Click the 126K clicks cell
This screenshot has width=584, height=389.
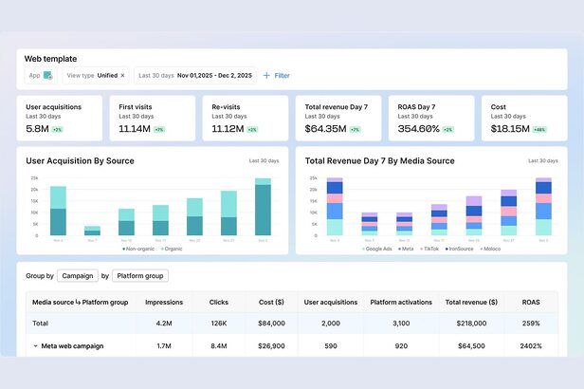pos(219,323)
